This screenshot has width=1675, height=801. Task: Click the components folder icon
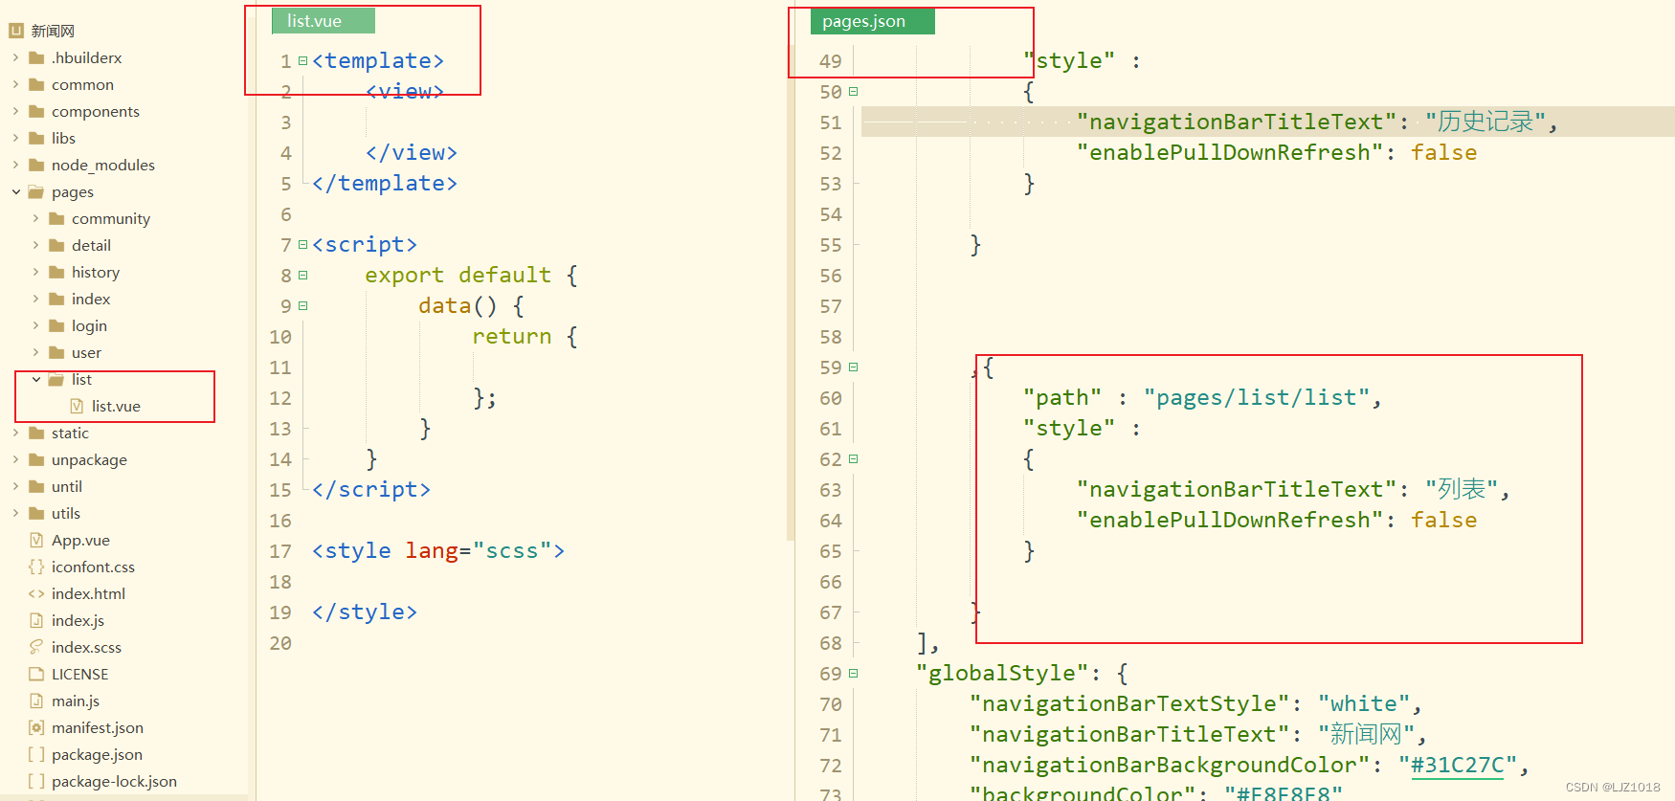coord(36,111)
